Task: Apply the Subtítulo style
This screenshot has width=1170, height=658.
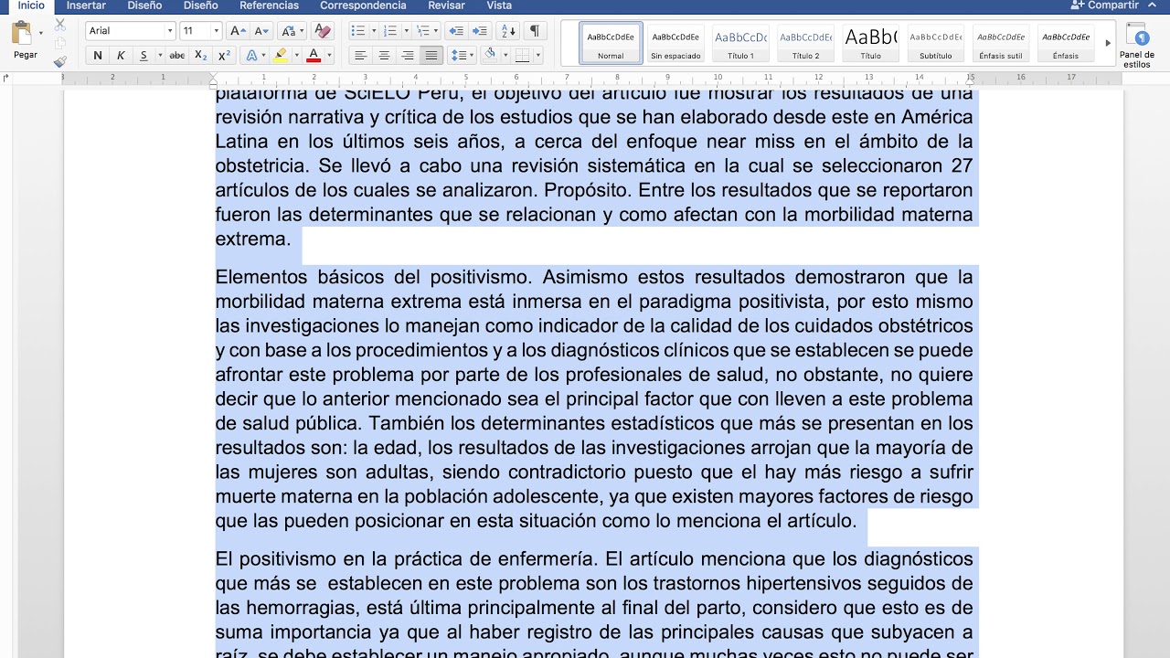Action: click(935, 43)
